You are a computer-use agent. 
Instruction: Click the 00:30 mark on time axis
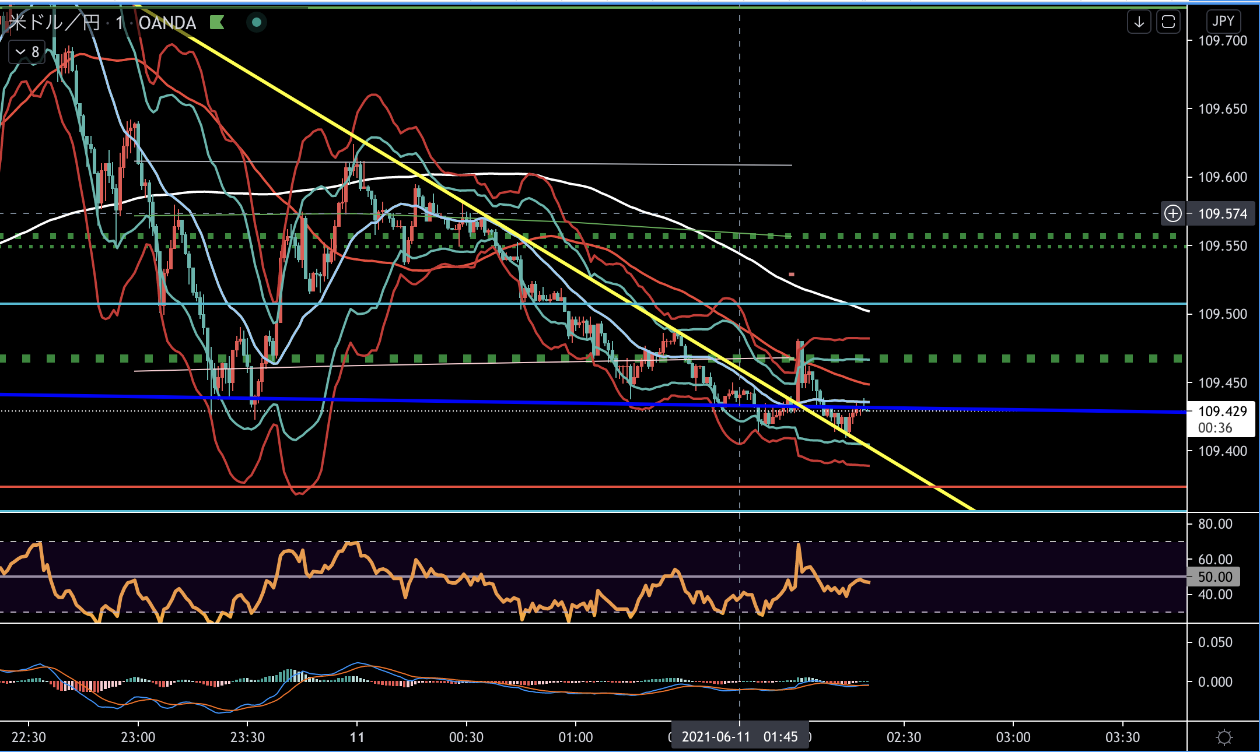(x=466, y=737)
